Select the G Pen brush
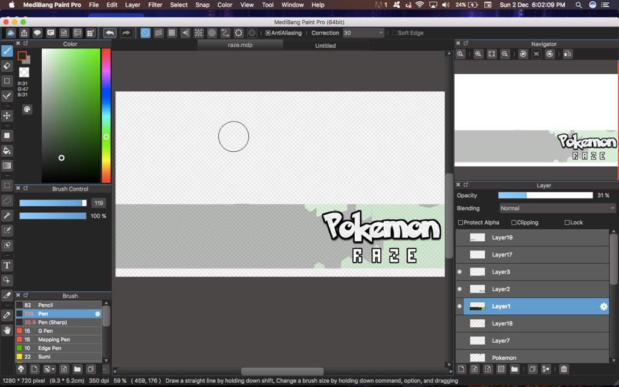This screenshot has width=619, height=387. click(59, 331)
